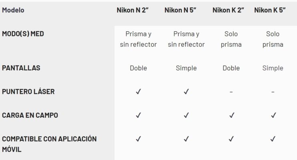The image size is (297, 160).
Task: Click the CARGA EN CAMPO checkmark for Nikon K 2″
Action: point(232,115)
